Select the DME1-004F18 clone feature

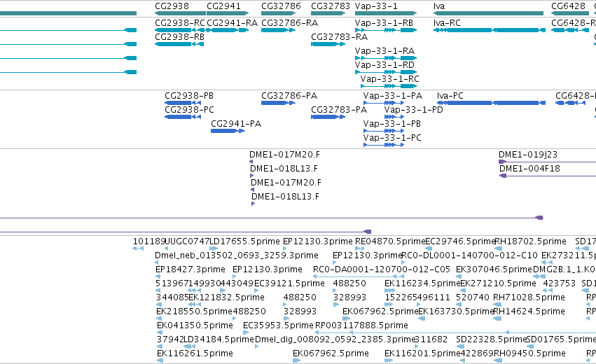point(548,176)
